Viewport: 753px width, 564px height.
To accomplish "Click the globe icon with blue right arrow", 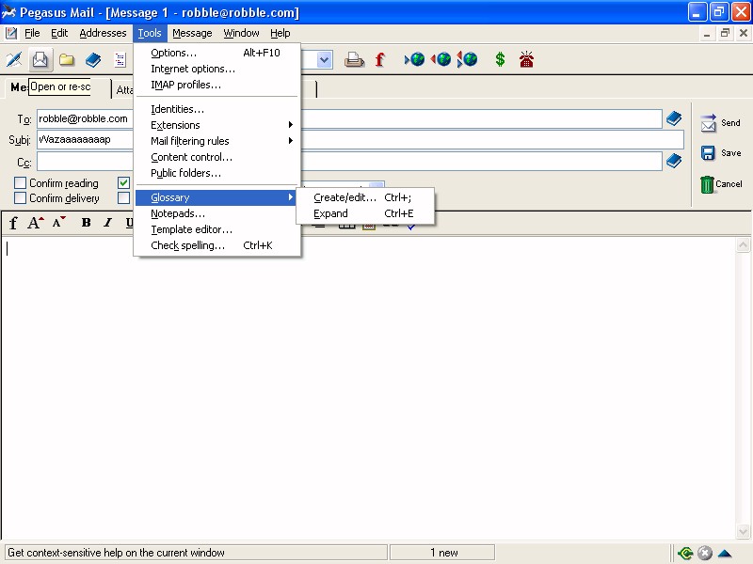I will tap(415, 59).
